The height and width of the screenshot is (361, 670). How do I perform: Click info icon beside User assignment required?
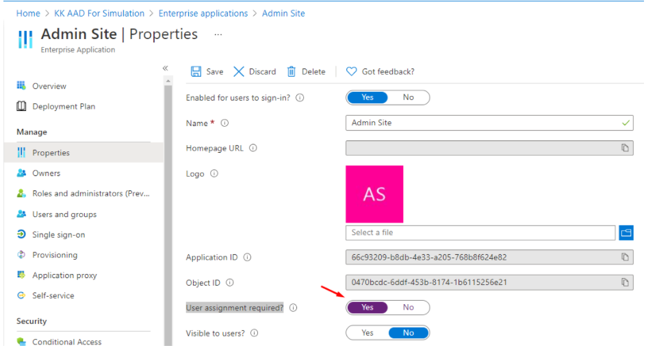click(x=293, y=308)
